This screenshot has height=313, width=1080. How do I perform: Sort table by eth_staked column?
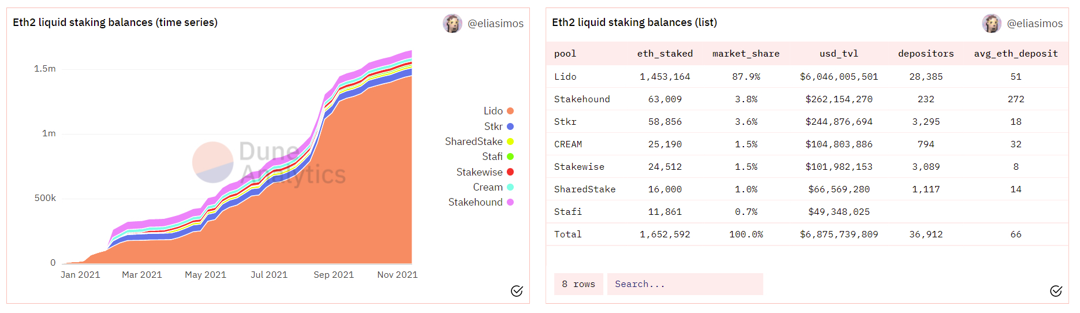tap(665, 54)
